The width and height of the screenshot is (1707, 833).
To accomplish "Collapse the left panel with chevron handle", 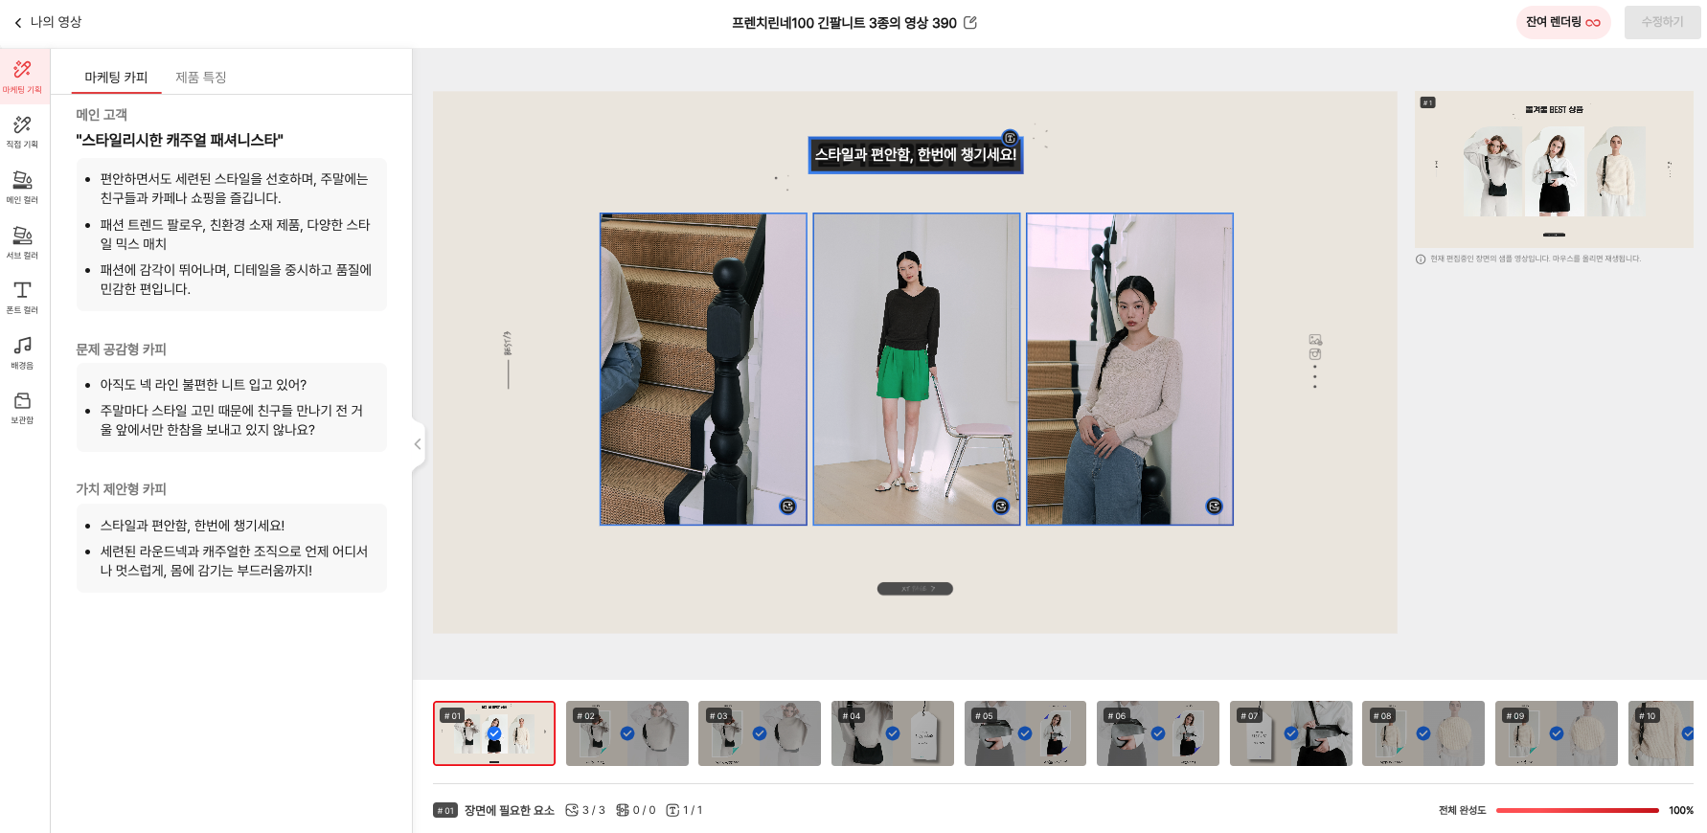I will (x=418, y=444).
